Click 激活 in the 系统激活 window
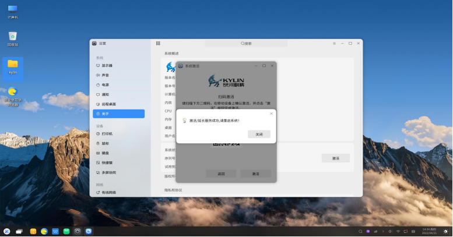Viewport: 453px width, 237px height. pyautogui.click(x=255, y=174)
